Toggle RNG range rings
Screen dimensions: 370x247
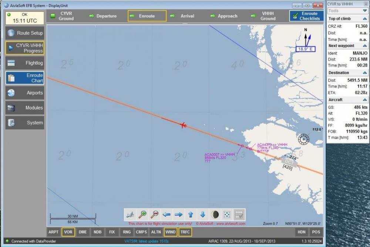(127, 232)
